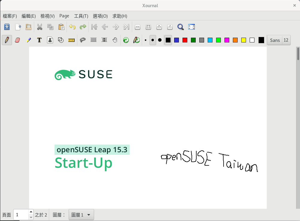The height and width of the screenshot is (221, 300).
Task: Click the page number input field
Action: [x=21, y=215]
